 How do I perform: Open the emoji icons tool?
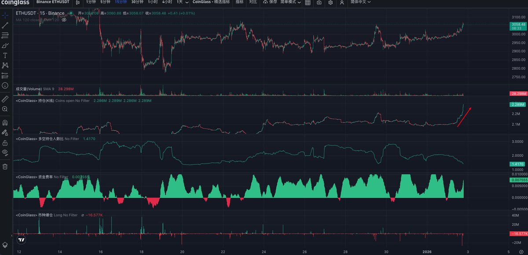(x=5, y=85)
